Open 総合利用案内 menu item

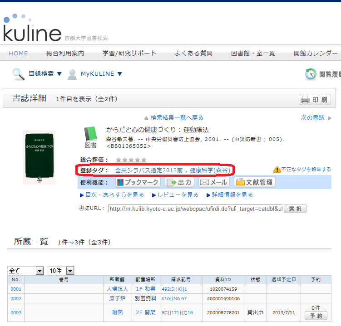tap(65, 53)
